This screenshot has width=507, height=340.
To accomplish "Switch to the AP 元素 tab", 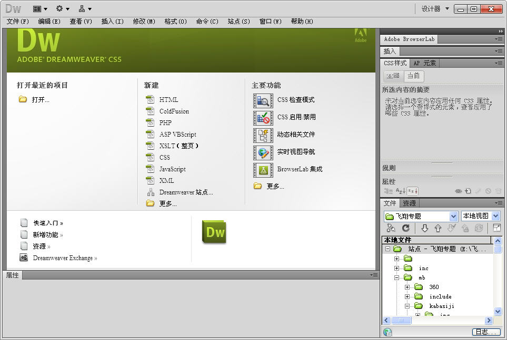I will click(424, 63).
